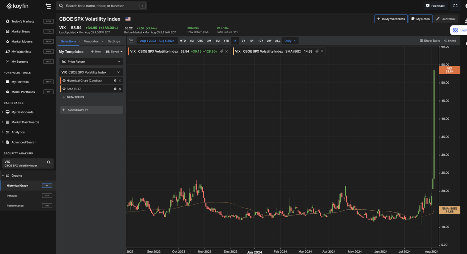Image resolution: width=467 pixels, height=254 pixels.
Task: Hide the Historical Chart (Candles) series
Action: tap(64, 81)
